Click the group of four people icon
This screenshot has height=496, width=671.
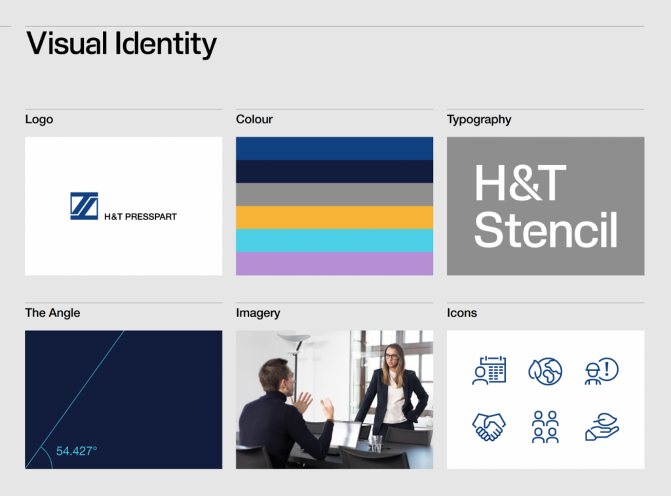click(545, 427)
